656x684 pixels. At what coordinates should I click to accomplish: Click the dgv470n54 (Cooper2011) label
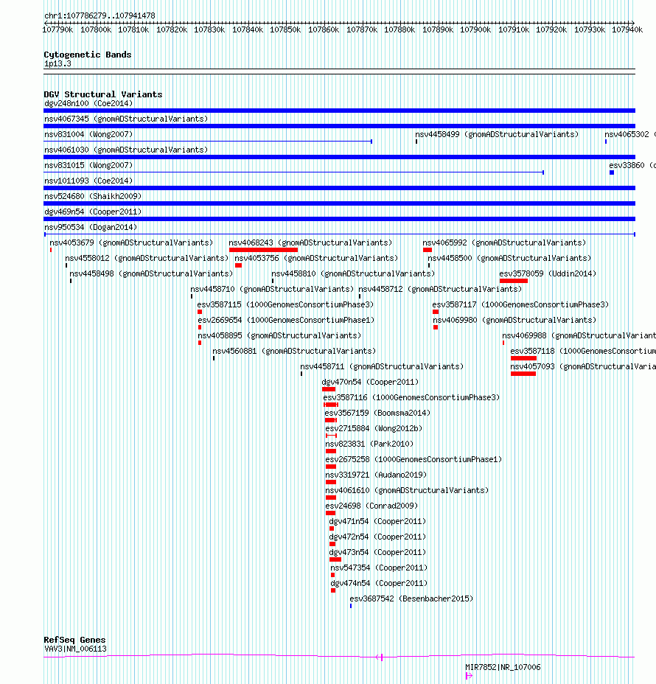370,382
